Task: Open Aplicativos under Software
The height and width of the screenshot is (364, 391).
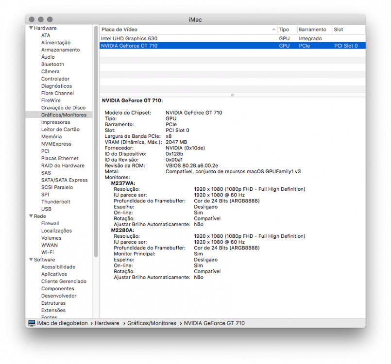Action: point(54,274)
